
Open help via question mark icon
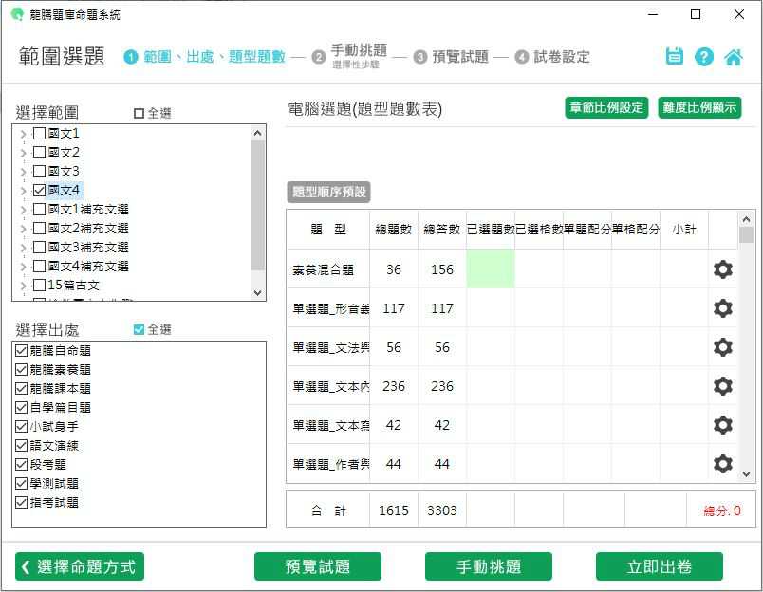(703, 57)
